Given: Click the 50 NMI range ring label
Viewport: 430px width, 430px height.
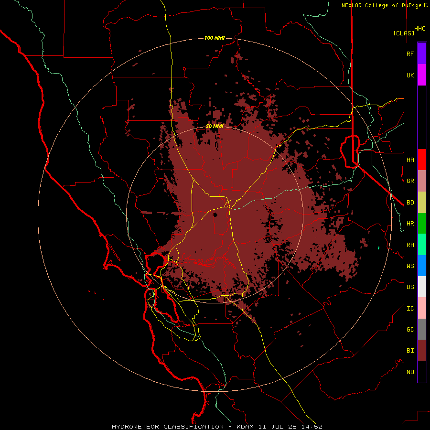Looking at the screenshot, I should click(x=215, y=127).
